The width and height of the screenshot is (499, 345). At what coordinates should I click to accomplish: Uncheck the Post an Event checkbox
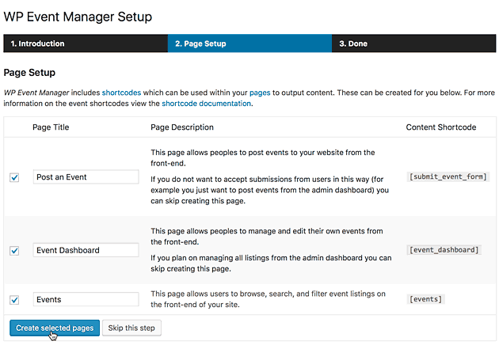pos(14,177)
